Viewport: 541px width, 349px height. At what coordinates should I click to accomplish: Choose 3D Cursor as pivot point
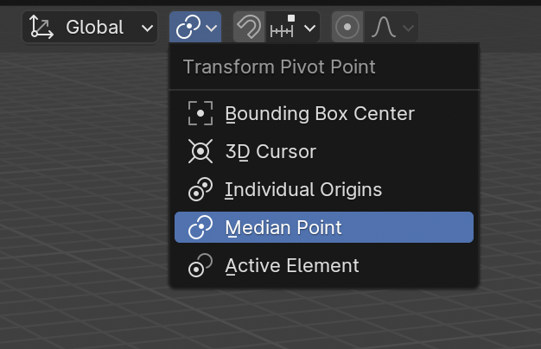point(324,151)
